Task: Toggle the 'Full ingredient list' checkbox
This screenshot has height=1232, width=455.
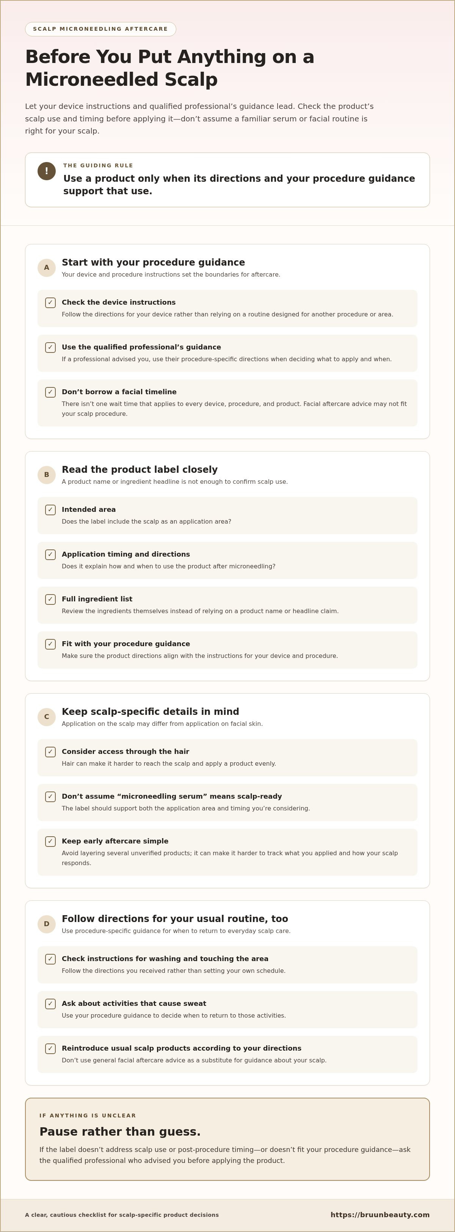Action: click(50, 599)
